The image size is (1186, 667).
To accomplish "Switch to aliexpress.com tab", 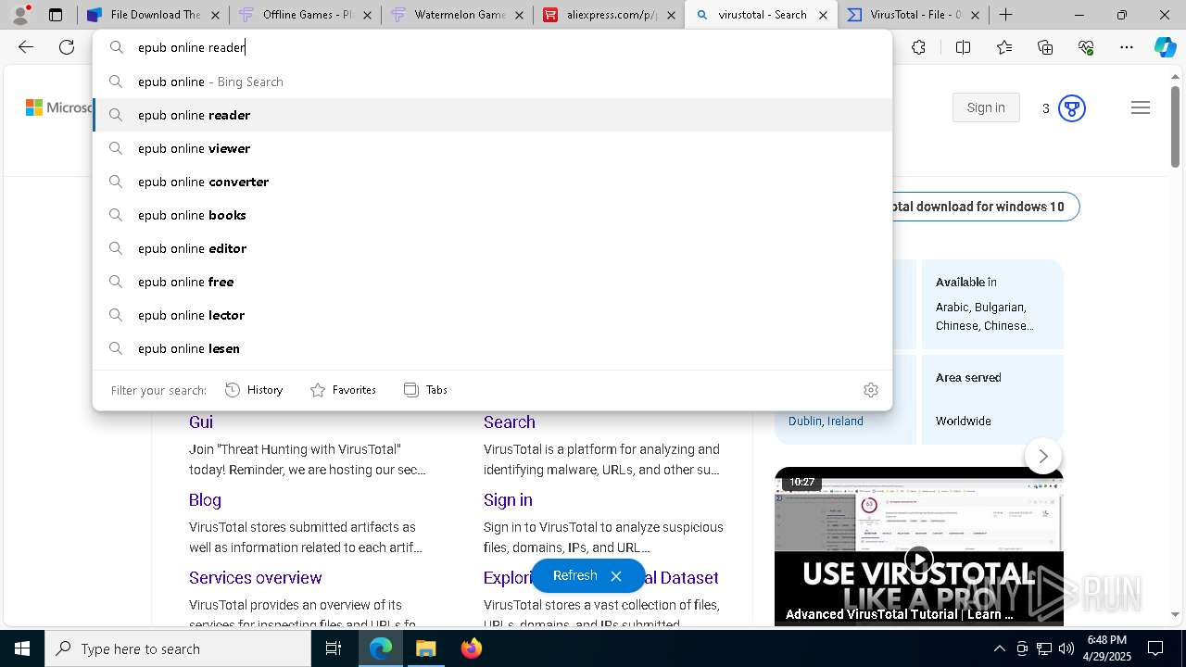I will pyautogui.click(x=609, y=15).
